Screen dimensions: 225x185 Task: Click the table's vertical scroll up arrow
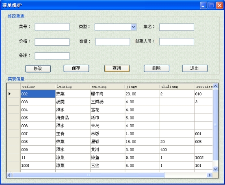click(x=215, y=86)
